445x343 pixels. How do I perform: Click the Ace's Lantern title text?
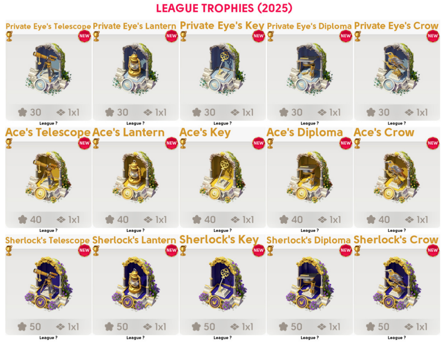pyautogui.click(x=128, y=132)
